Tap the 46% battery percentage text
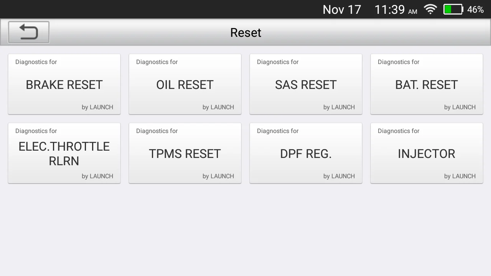This screenshot has height=276, width=491. tap(475, 10)
